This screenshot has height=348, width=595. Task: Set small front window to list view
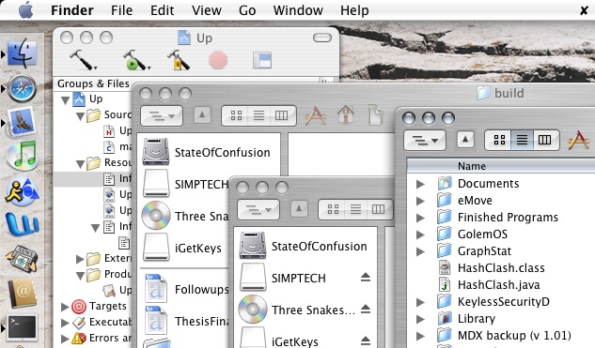tap(355, 209)
